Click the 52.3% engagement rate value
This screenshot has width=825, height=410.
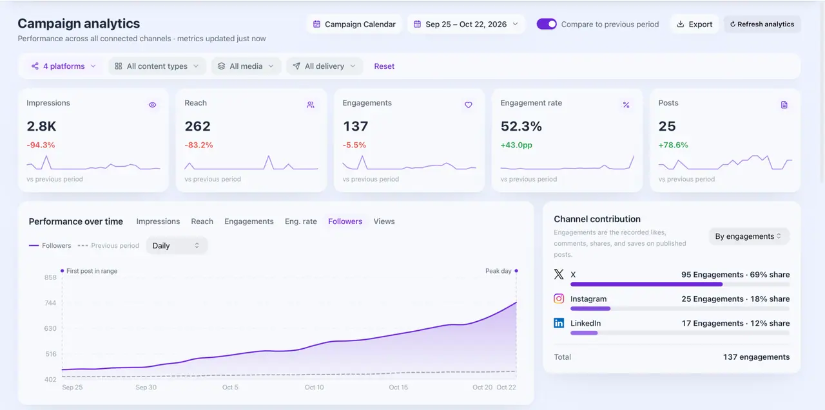pyautogui.click(x=521, y=126)
